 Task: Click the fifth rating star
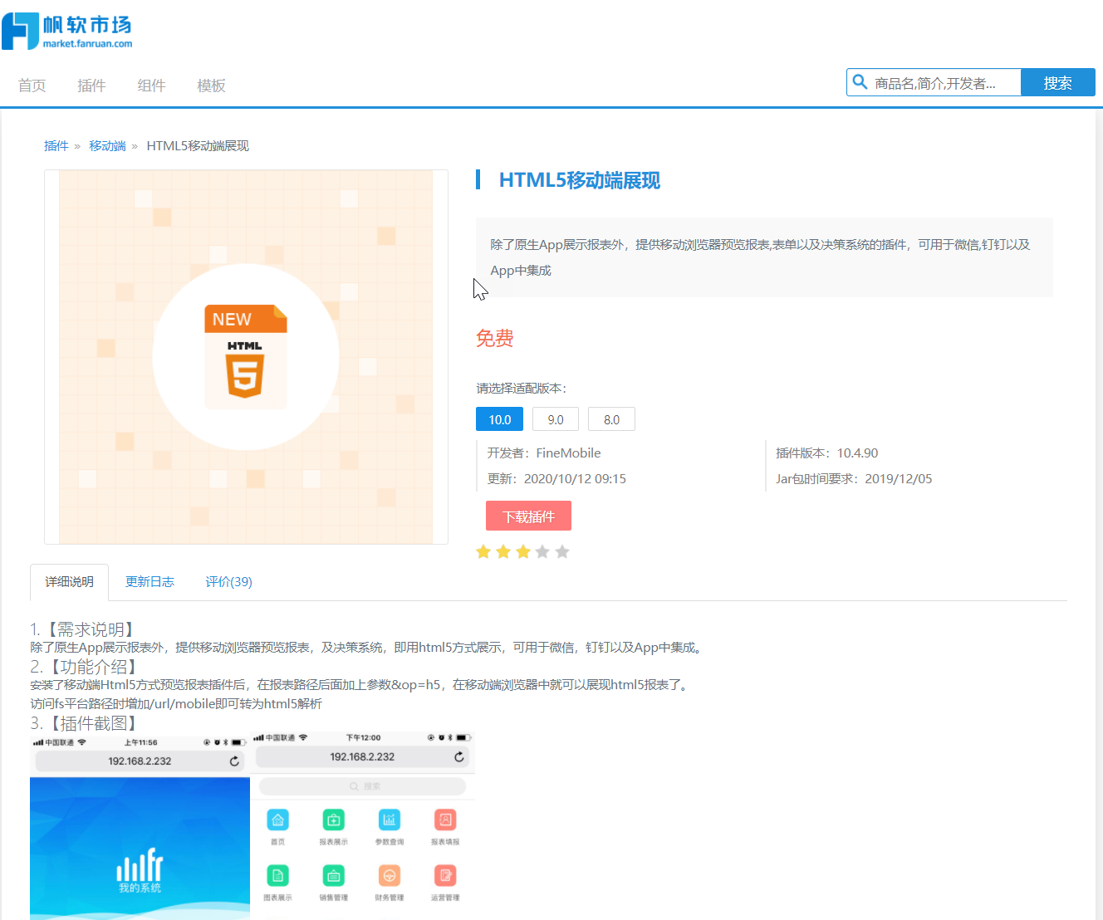click(562, 552)
